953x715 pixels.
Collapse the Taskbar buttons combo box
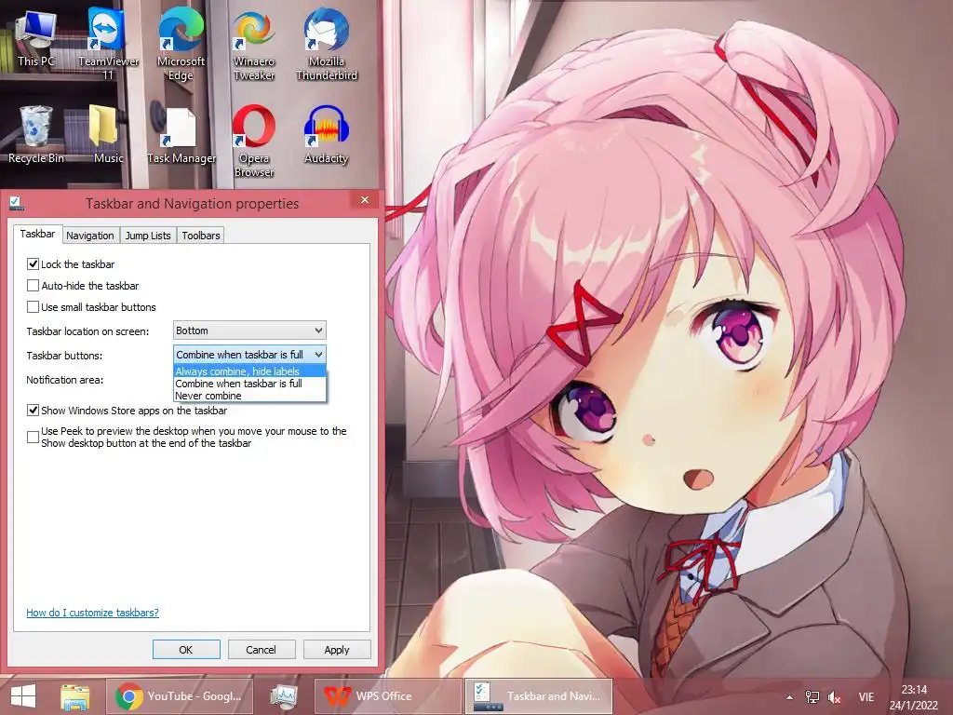coord(249,355)
